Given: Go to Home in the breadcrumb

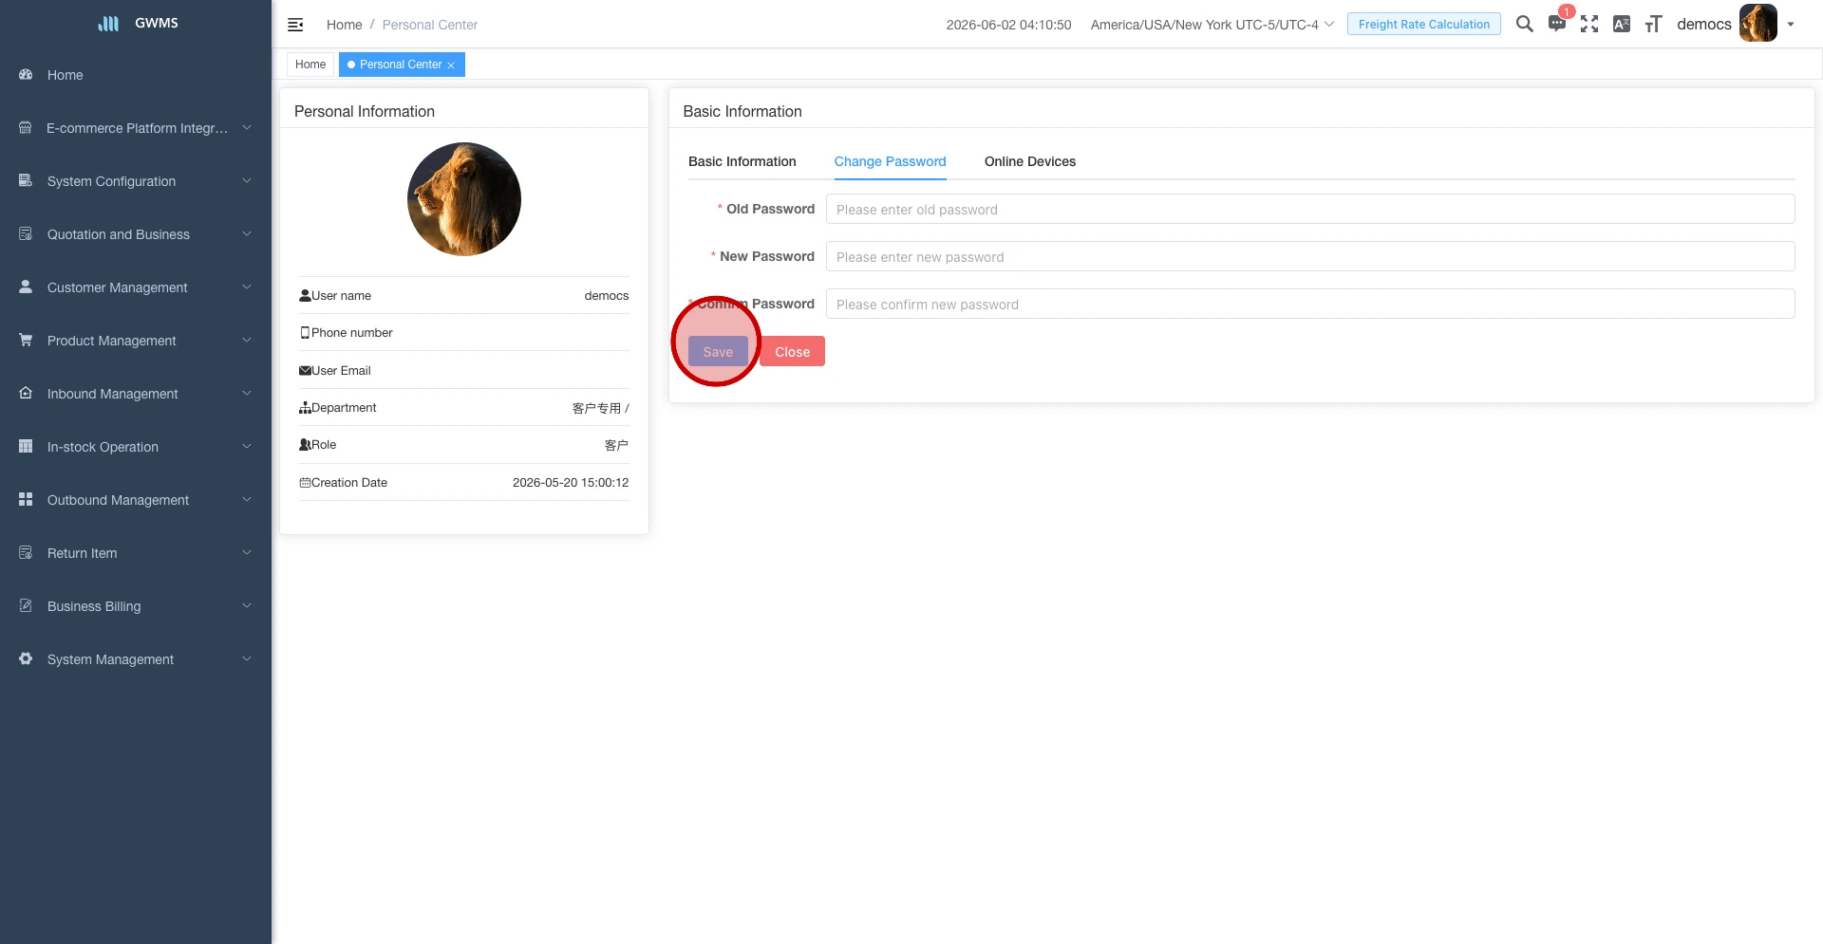Looking at the screenshot, I should click(x=344, y=25).
